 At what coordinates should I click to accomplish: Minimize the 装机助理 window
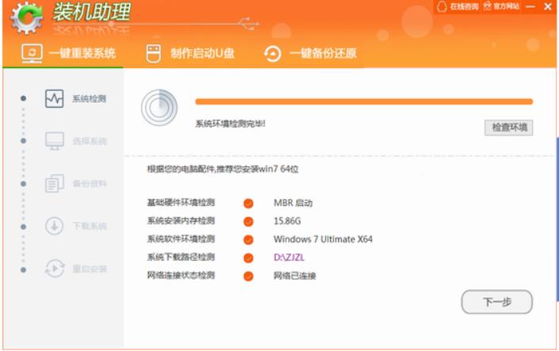tap(530, 6)
